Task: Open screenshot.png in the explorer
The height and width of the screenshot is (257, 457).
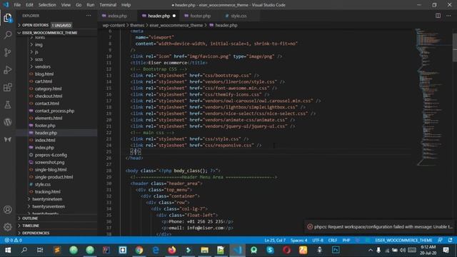Action: coord(49,162)
